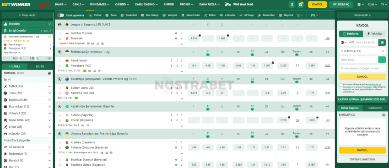Click the Onay kodu input field
Screen dimensions: 389x168
(x=358, y=60)
